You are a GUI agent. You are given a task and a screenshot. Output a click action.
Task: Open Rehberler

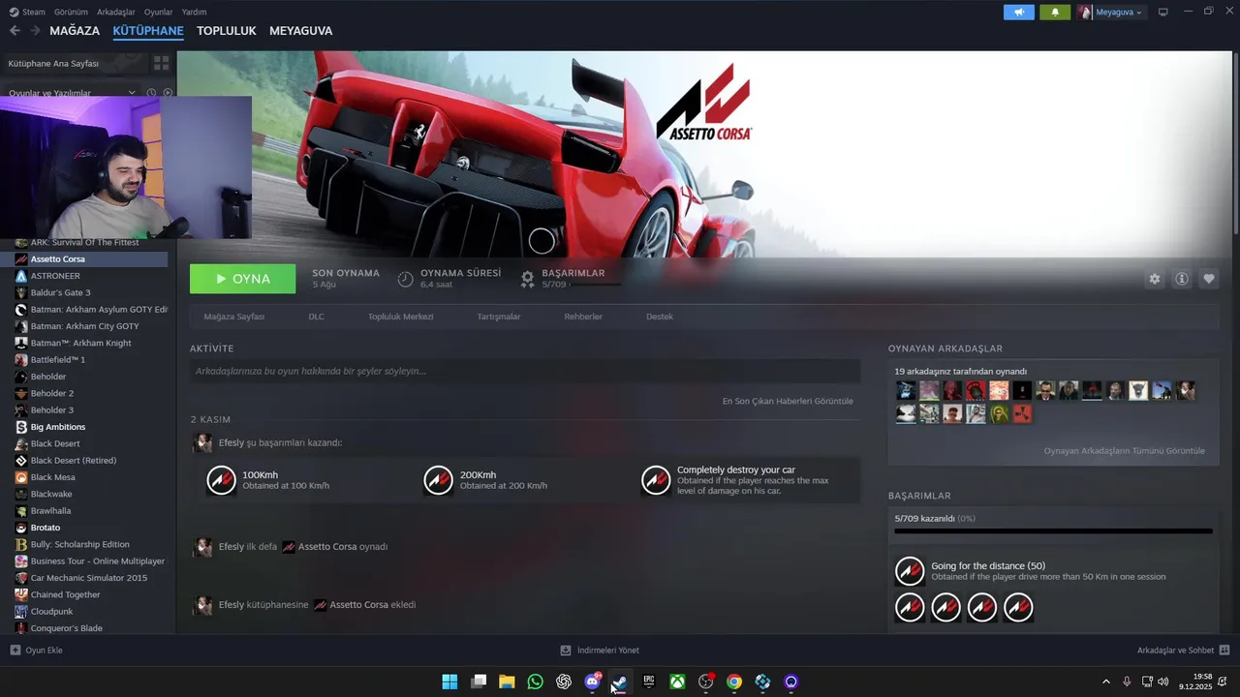click(x=583, y=317)
